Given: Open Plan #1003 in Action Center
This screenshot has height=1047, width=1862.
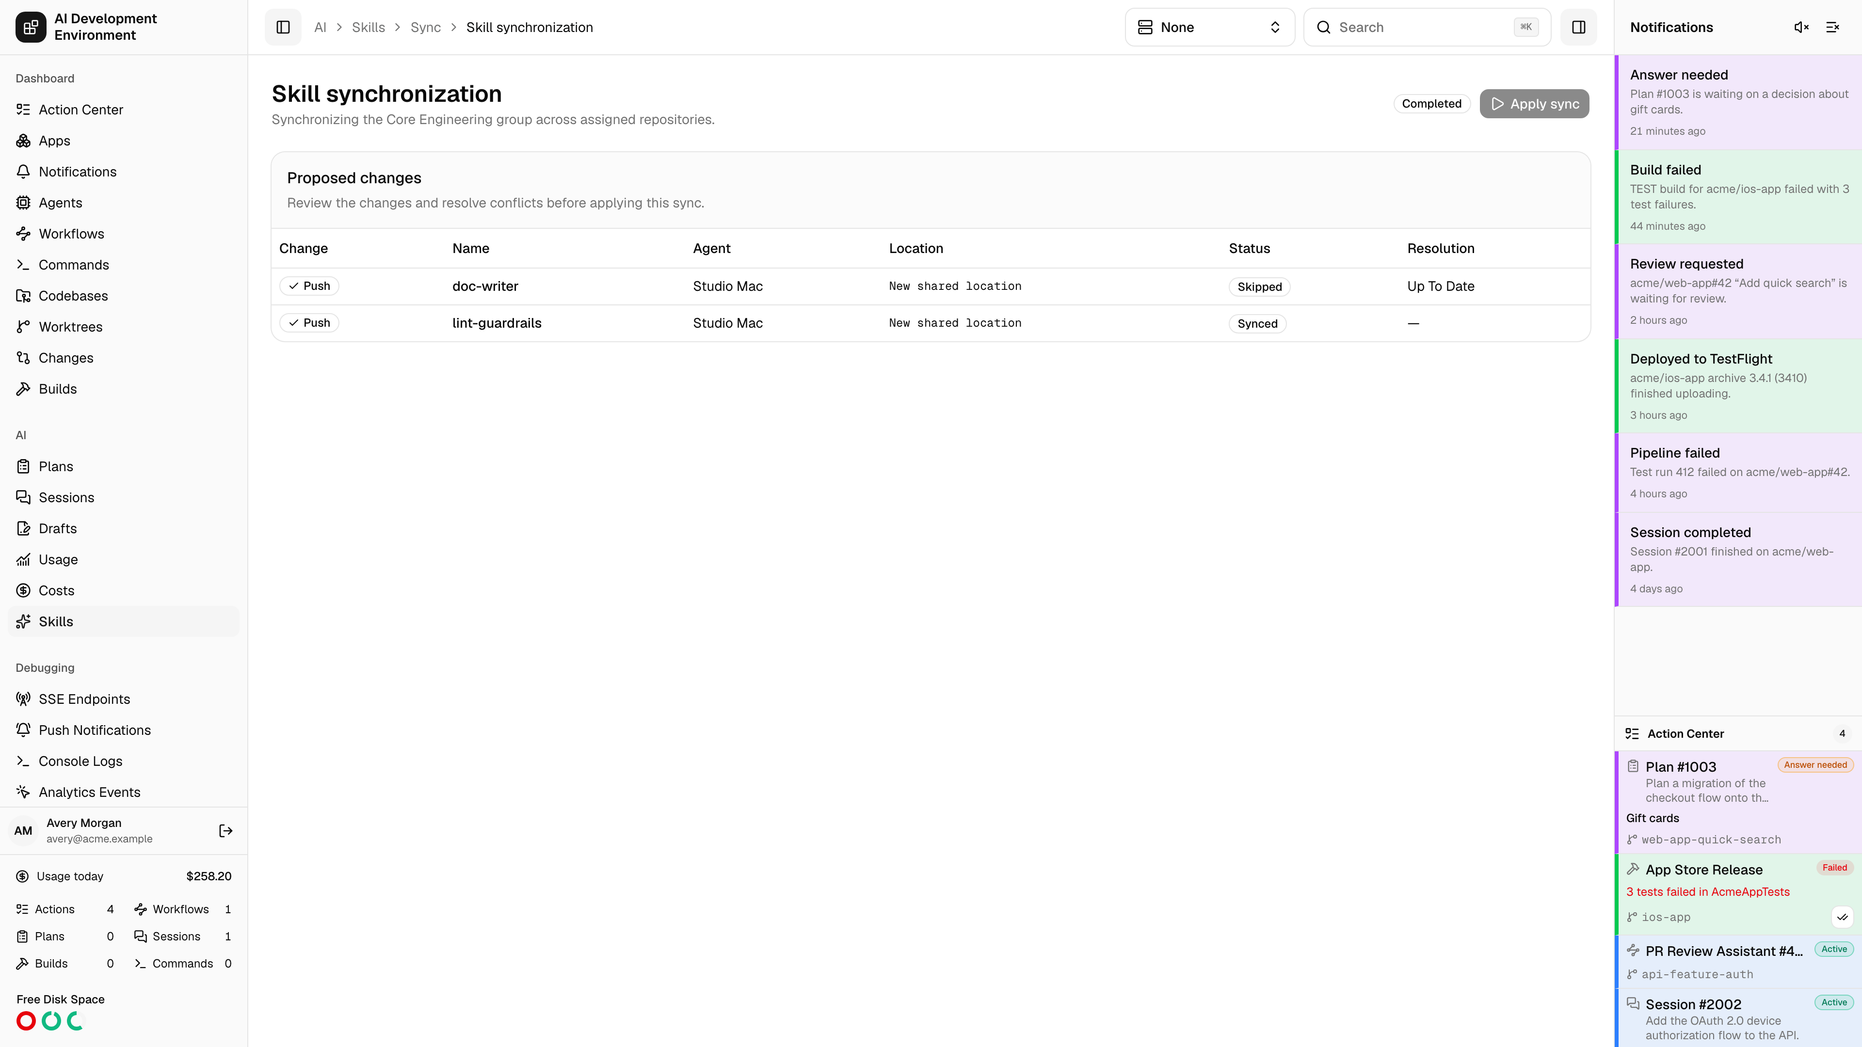Looking at the screenshot, I should 1738,802.
